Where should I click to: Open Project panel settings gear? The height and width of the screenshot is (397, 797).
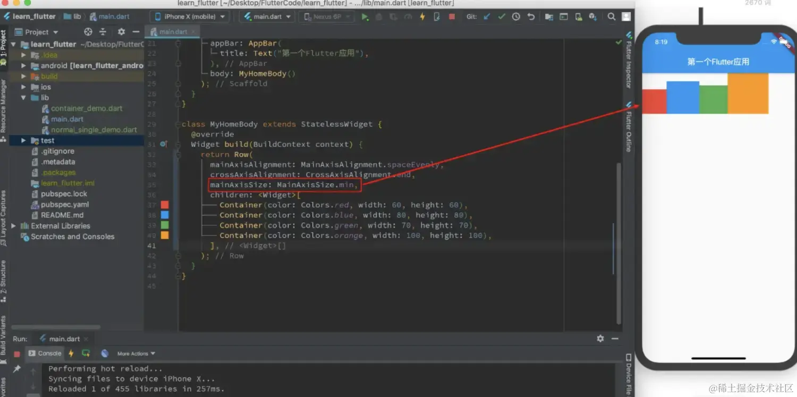pos(121,32)
